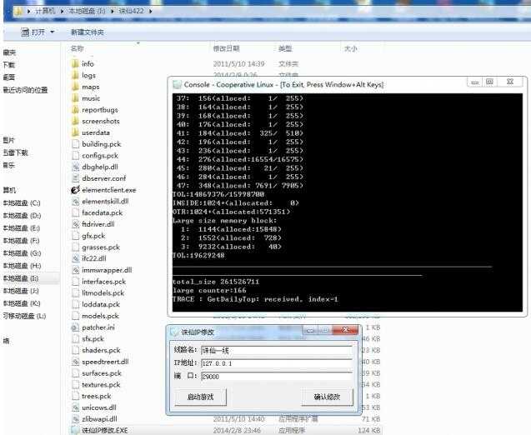The width and height of the screenshot is (531, 435).
Task: Click 新建文件夹 in the toolbar
Action: pyautogui.click(x=87, y=32)
